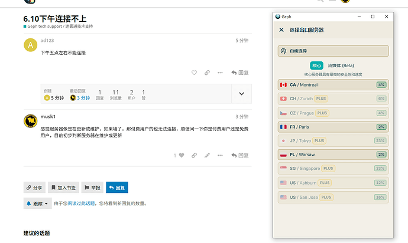The width and height of the screenshot is (408, 243).
Task: Open the ad123 username link
Action: point(47,40)
